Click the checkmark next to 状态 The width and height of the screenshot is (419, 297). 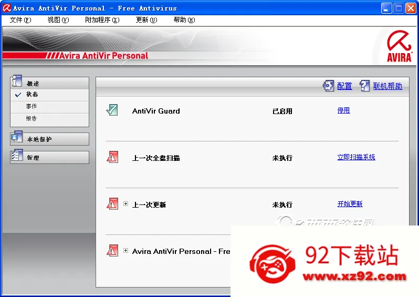pos(18,95)
